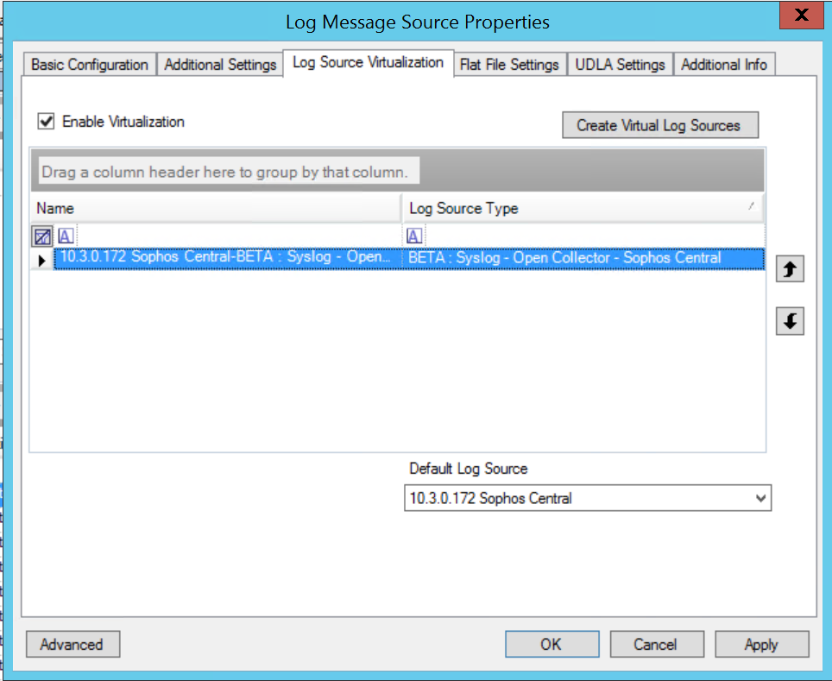832x681 pixels.
Task: Close the Log Message Source Properties dialog
Action: pyautogui.click(x=801, y=16)
